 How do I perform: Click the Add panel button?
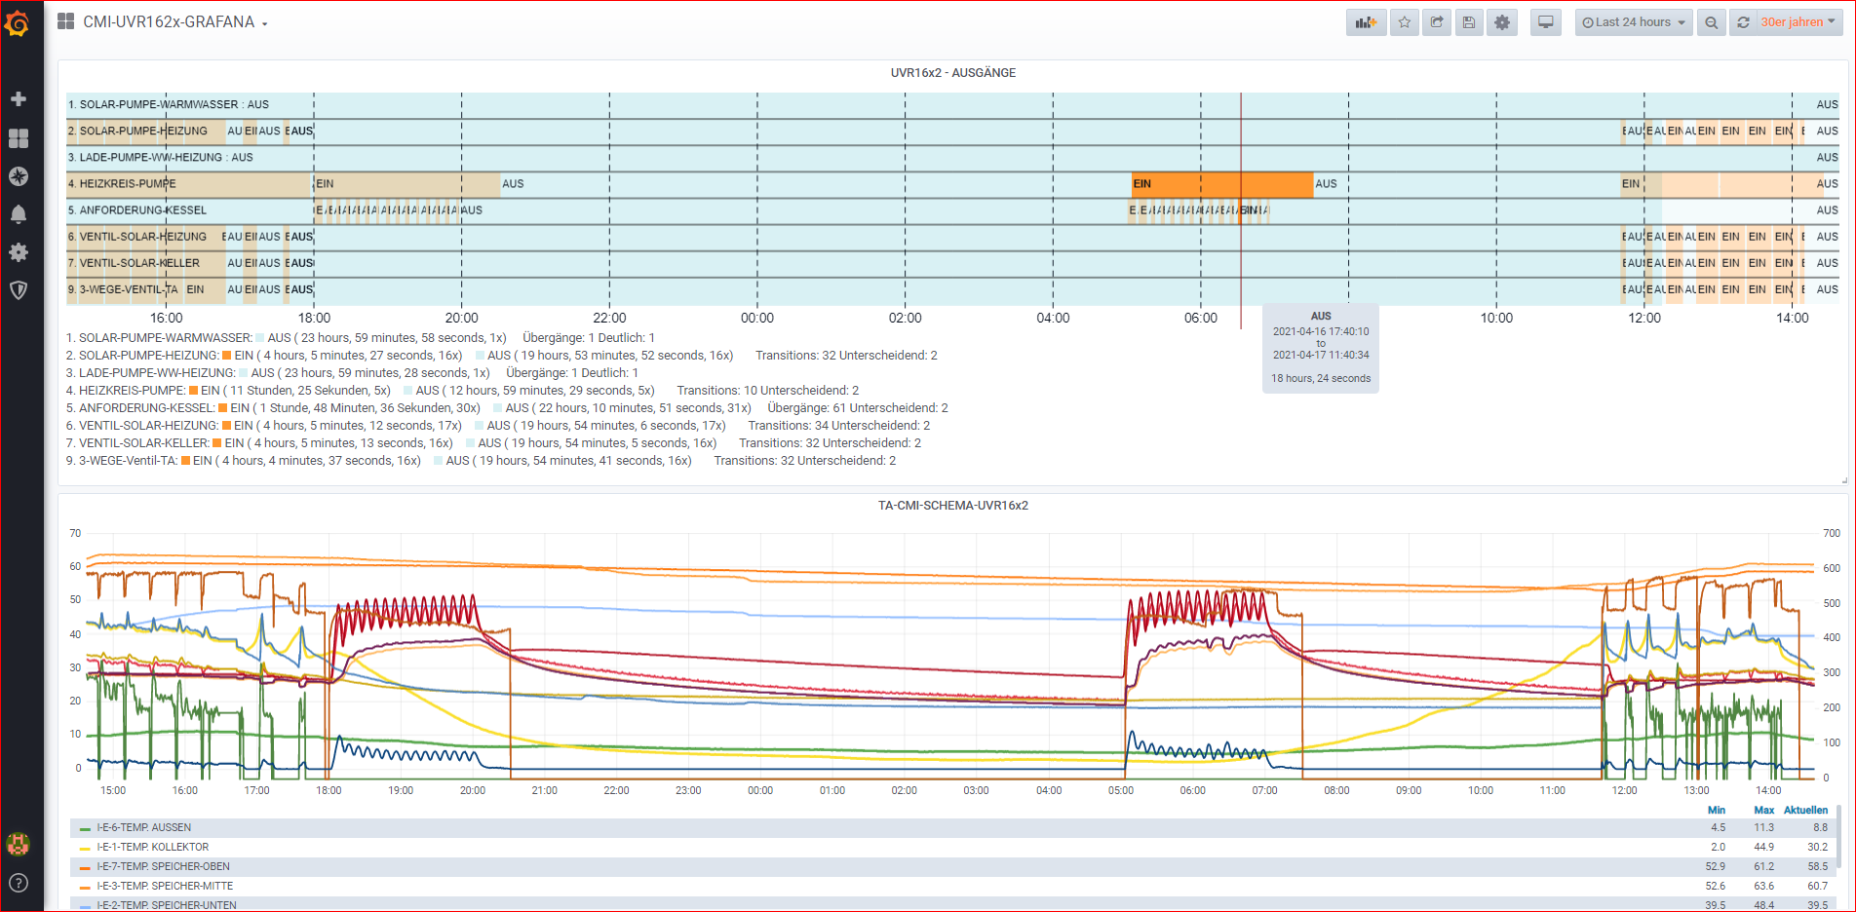click(1366, 22)
